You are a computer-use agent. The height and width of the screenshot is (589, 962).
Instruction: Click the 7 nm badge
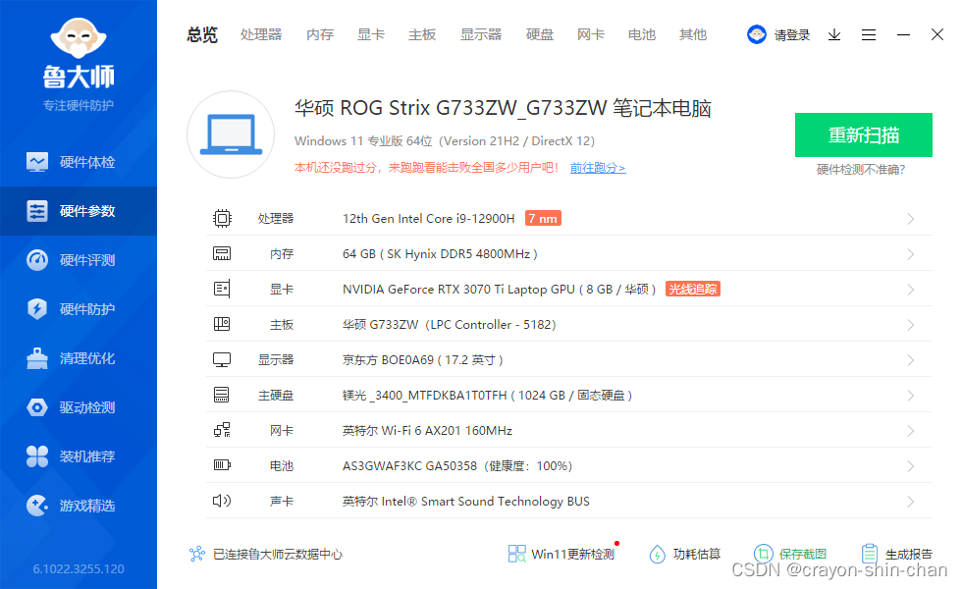(x=543, y=218)
